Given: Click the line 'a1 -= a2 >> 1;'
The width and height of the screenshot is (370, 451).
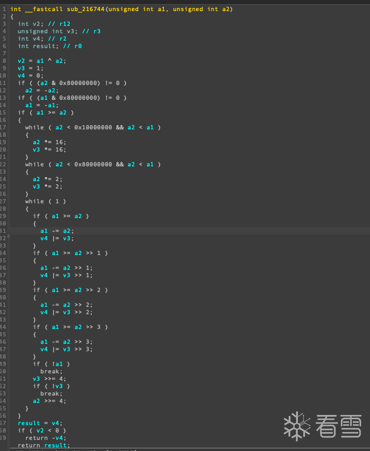Looking at the screenshot, I should [66, 268].
